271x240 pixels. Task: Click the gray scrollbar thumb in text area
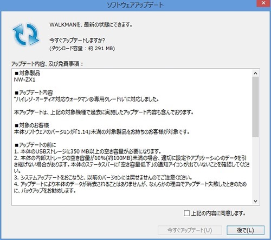255,107
